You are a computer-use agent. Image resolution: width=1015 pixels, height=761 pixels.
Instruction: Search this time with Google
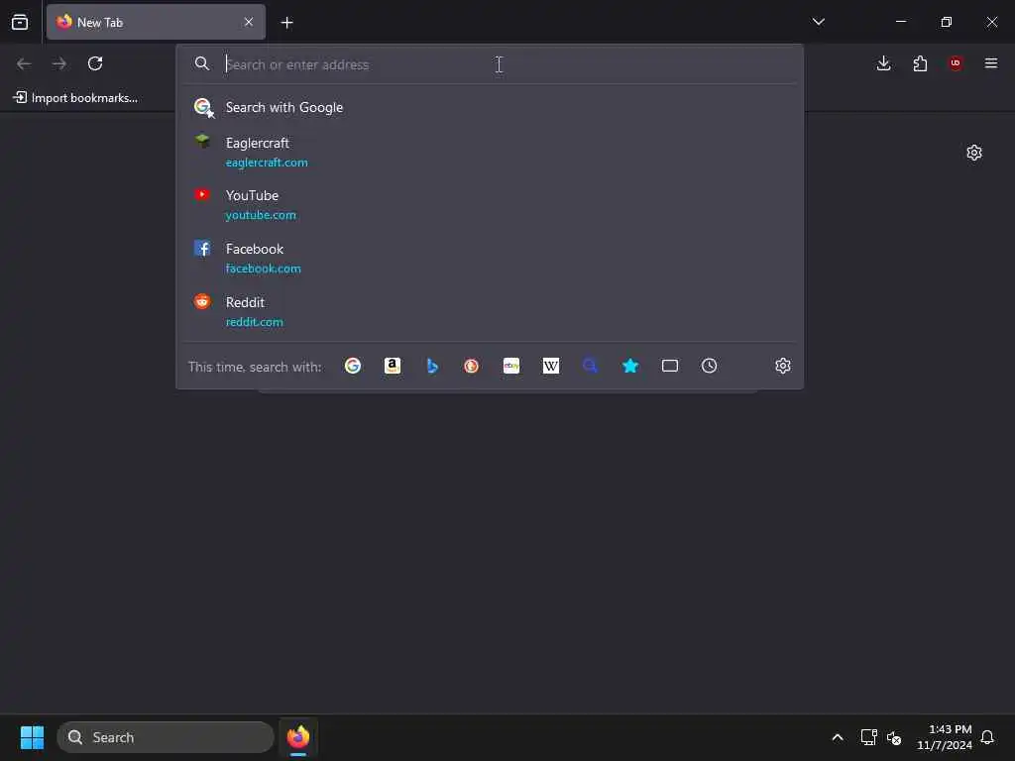pyautogui.click(x=353, y=366)
